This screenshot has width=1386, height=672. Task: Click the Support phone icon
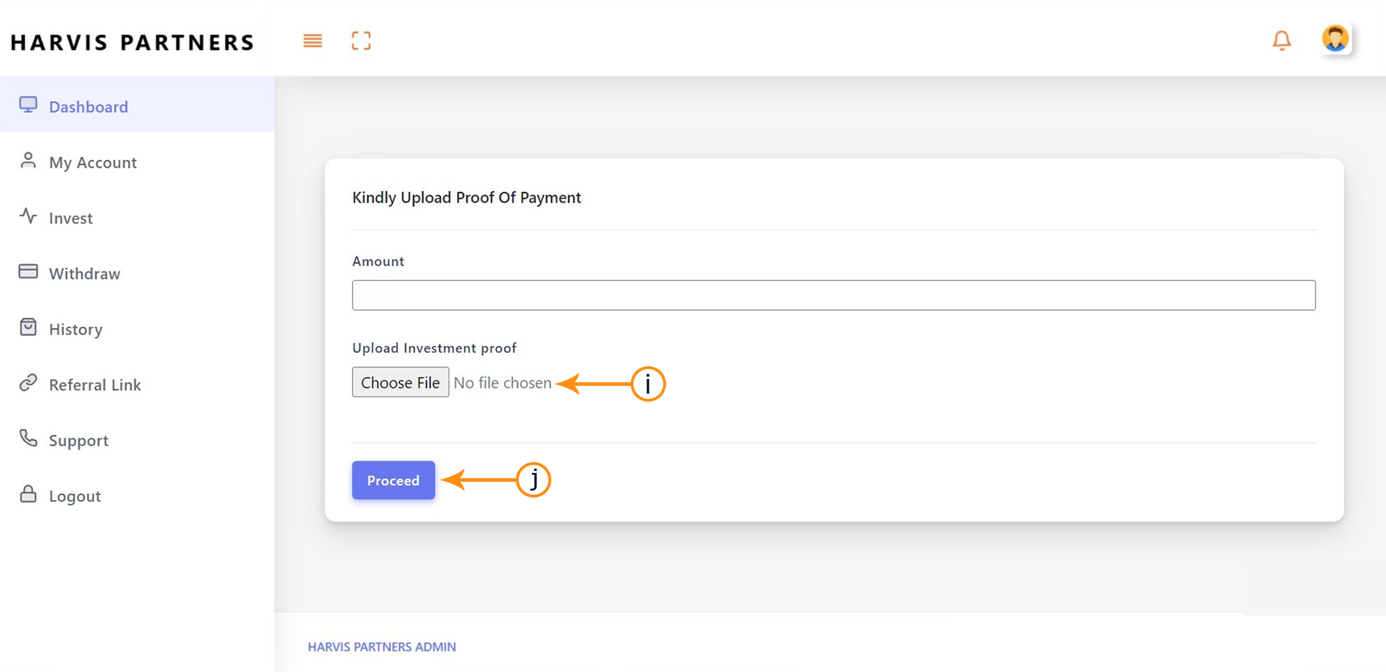pyautogui.click(x=28, y=438)
